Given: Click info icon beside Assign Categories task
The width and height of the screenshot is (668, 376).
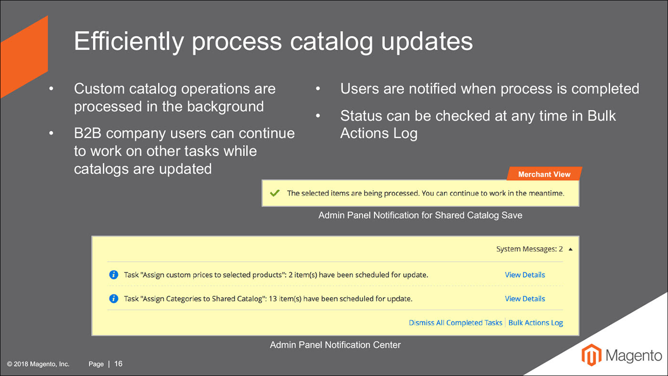Looking at the screenshot, I should click(x=114, y=299).
